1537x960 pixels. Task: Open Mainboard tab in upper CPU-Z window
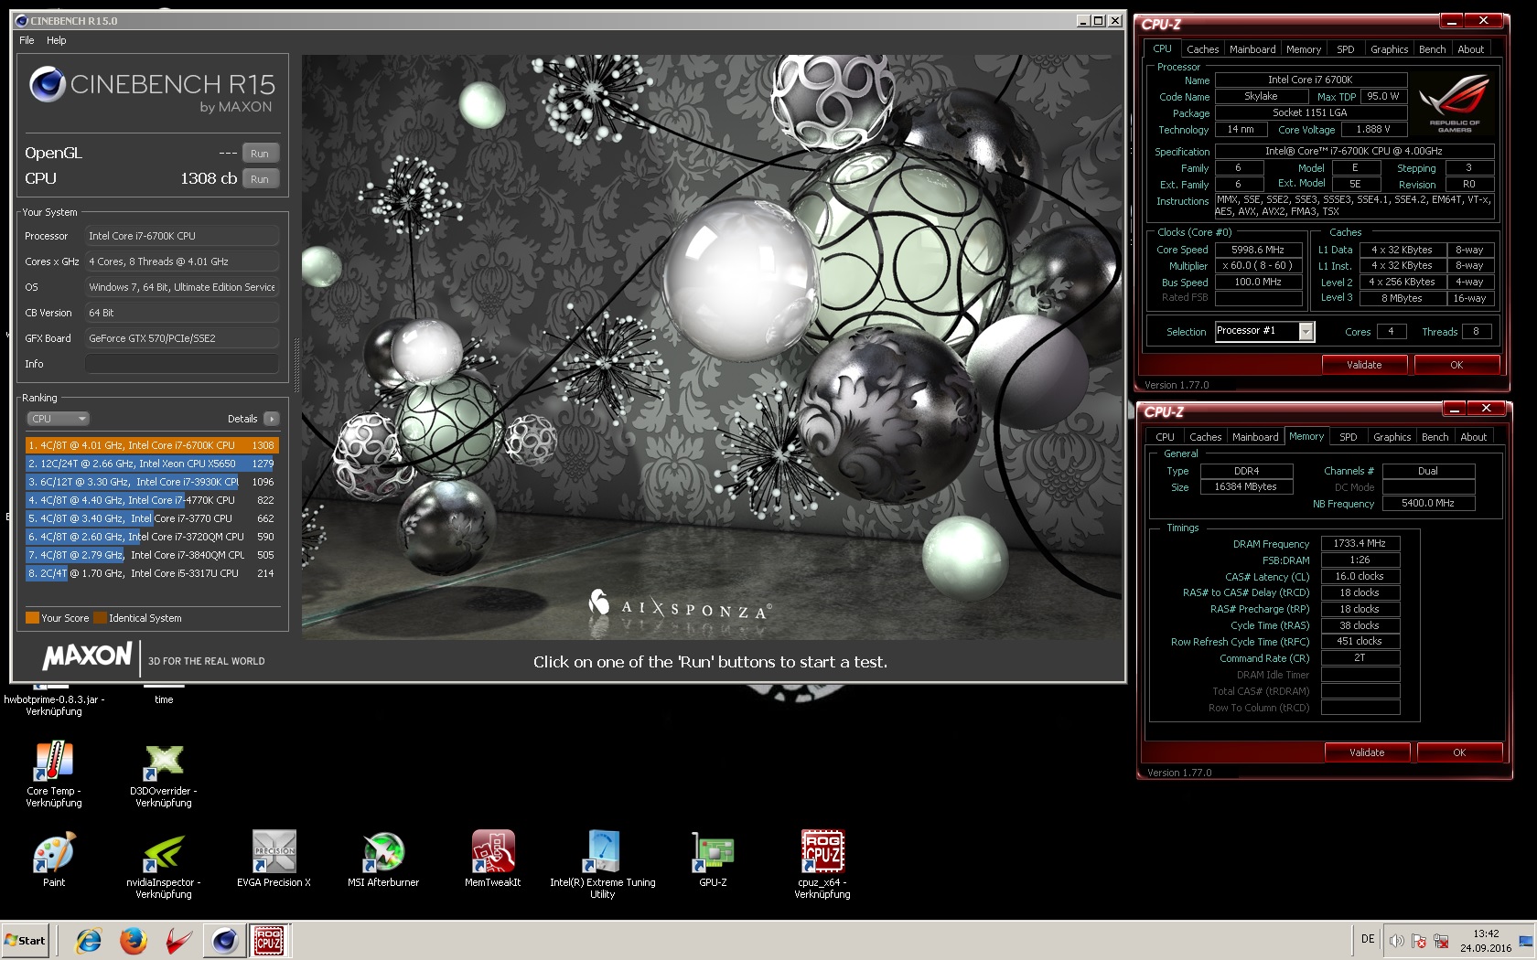(1252, 49)
